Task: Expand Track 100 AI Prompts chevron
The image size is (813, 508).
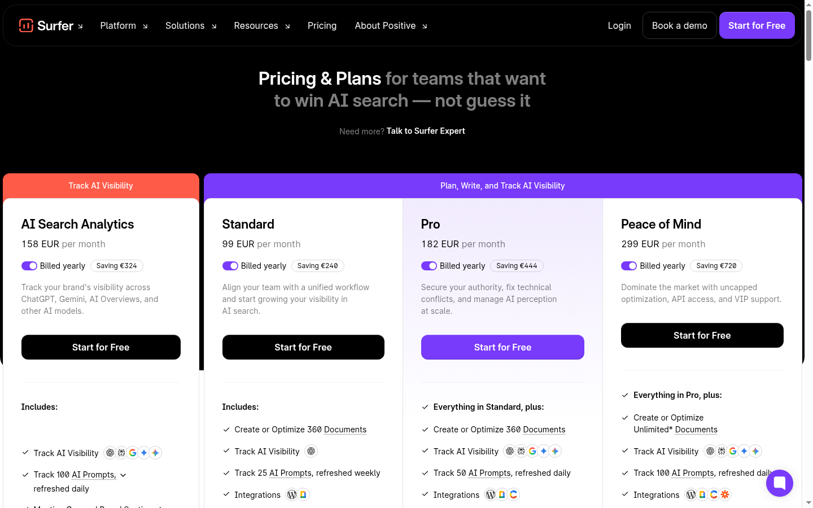Action: pyautogui.click(x=123, y=475)
